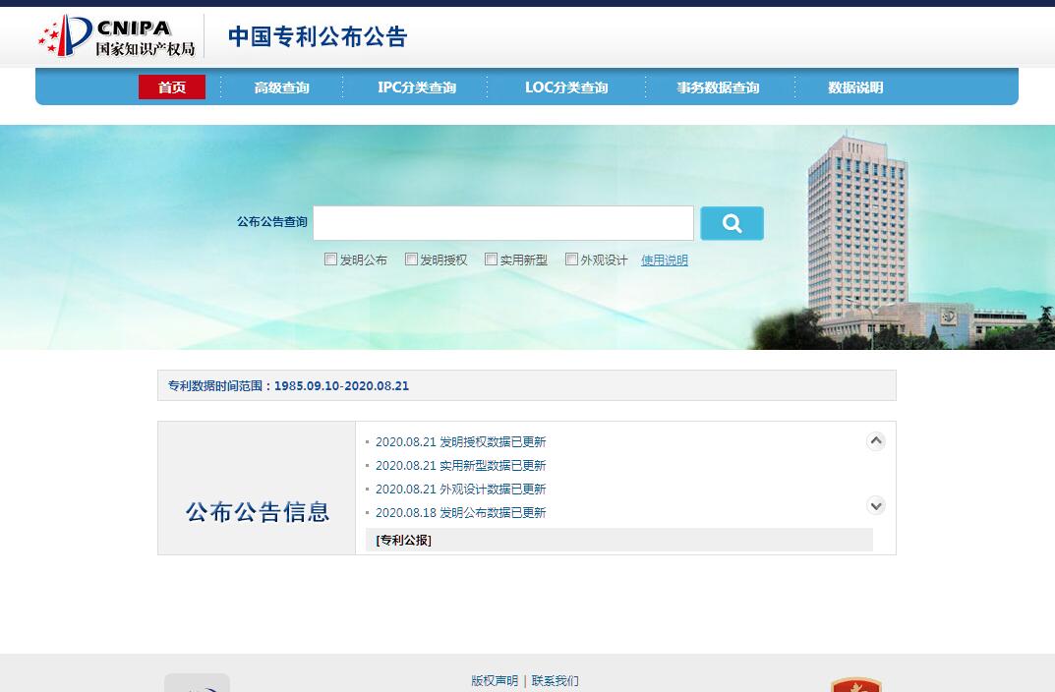Select 事务数据查询 navigation item
This screenshot has width=1055, height=692.
tap(718, 87)
